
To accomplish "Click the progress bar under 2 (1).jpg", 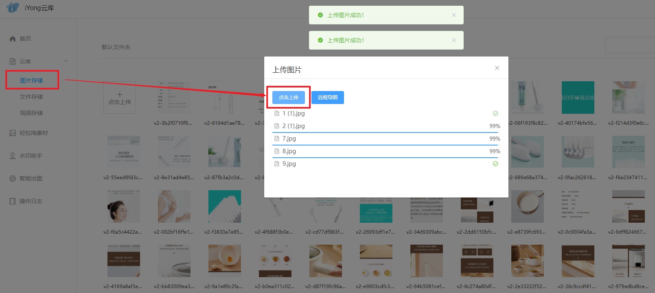I will click(x=386, y=132).
